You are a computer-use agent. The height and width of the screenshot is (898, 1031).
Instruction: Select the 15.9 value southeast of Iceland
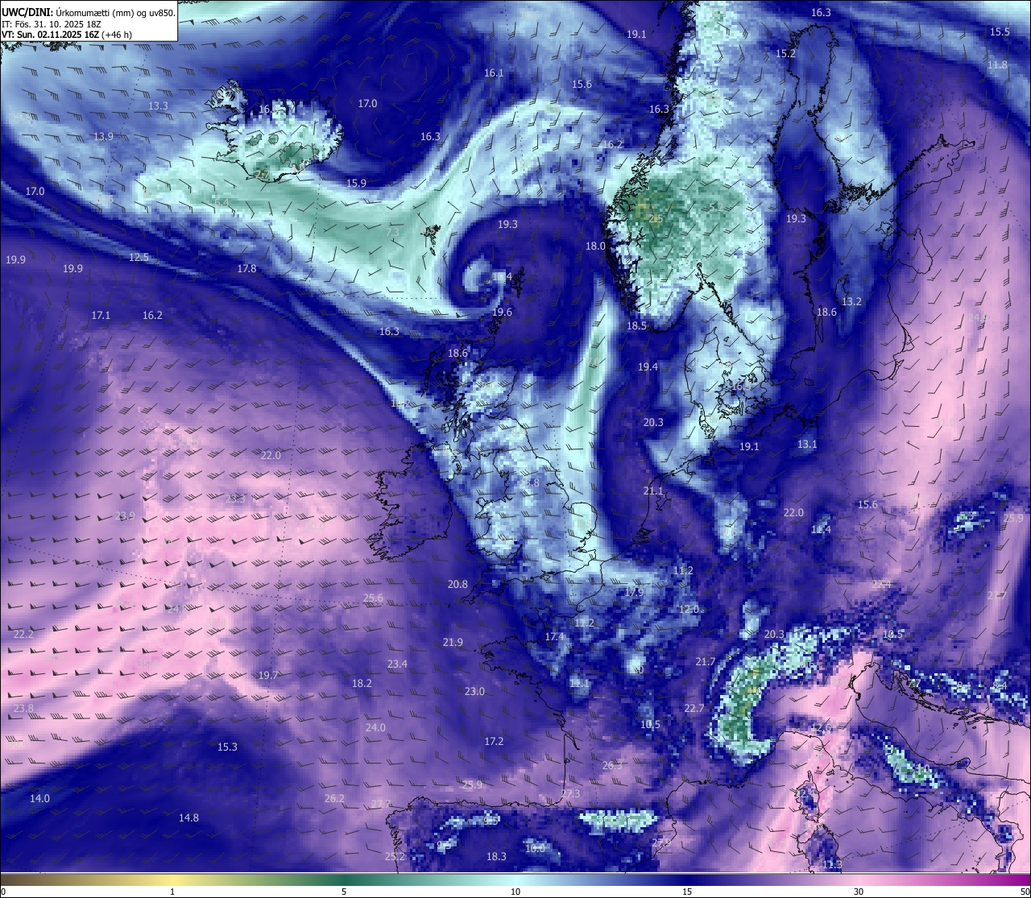tap(356, 183)
